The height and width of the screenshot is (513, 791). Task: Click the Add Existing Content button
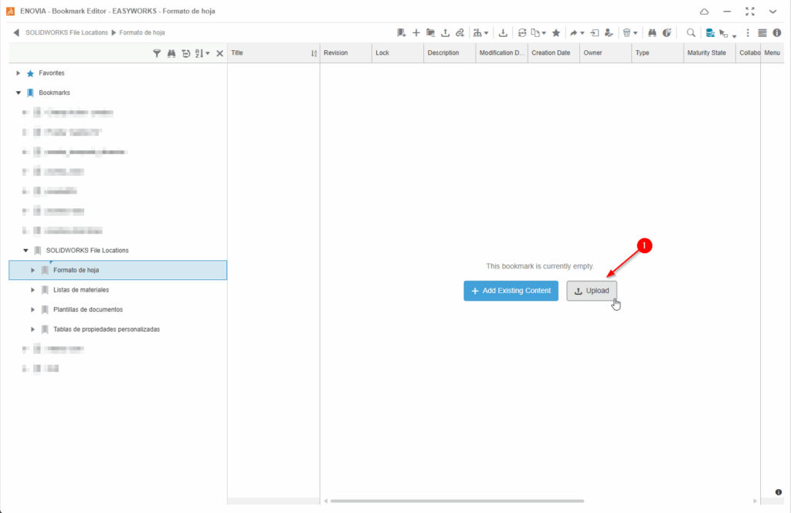tap(511, 291)
